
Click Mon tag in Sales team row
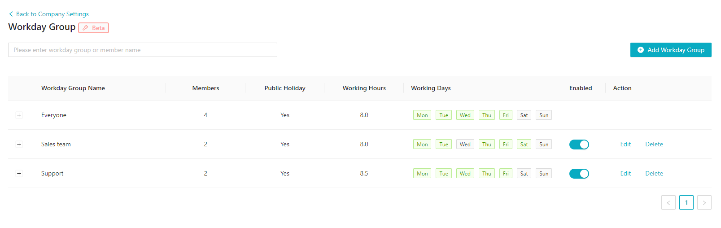pyautogui.click(x=422, y=144)
